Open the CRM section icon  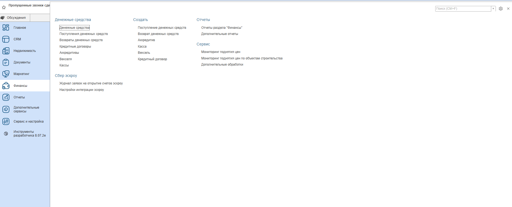[x=6, y=39]
